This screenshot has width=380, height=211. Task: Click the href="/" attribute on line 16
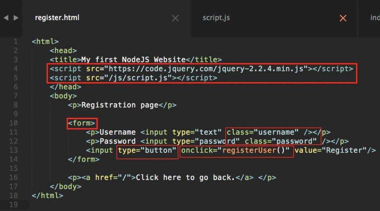(113, 178)
